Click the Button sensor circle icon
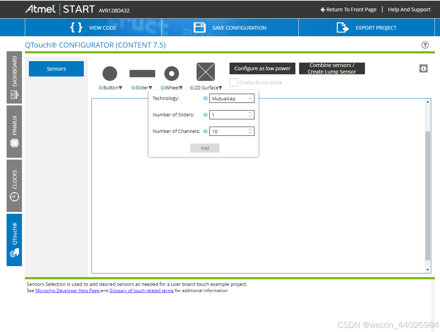 click(x=110, y=74)
